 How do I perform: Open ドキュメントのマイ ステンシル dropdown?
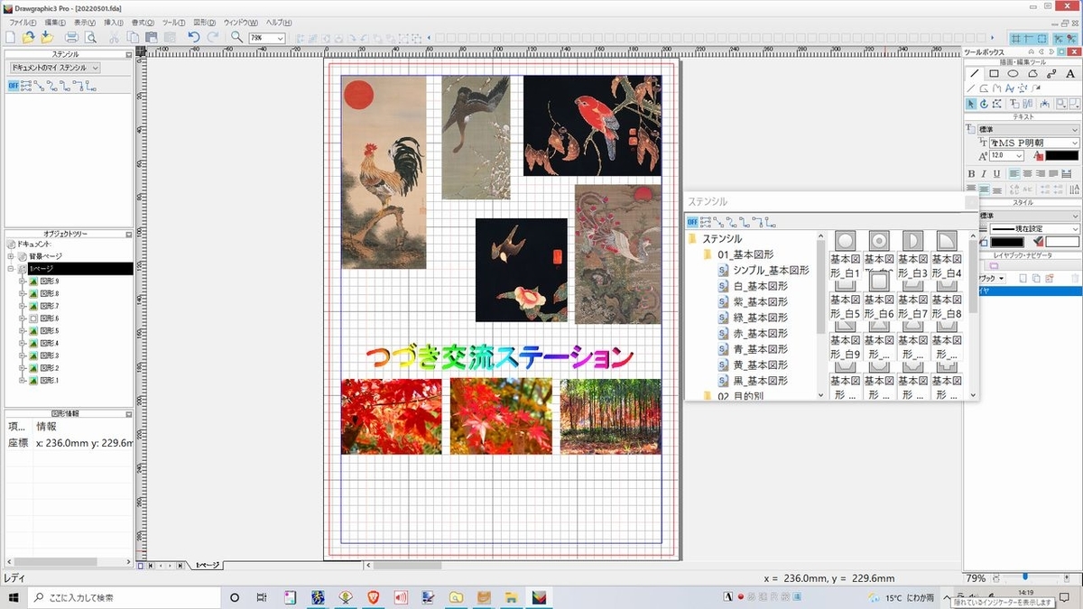54,68
